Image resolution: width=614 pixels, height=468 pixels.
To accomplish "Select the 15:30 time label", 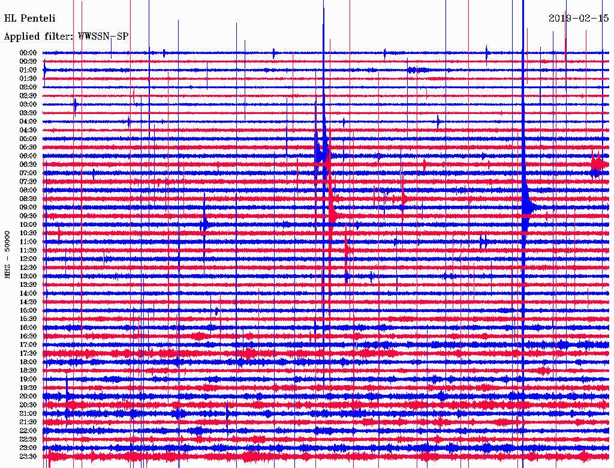I will (x=28, y=319).
